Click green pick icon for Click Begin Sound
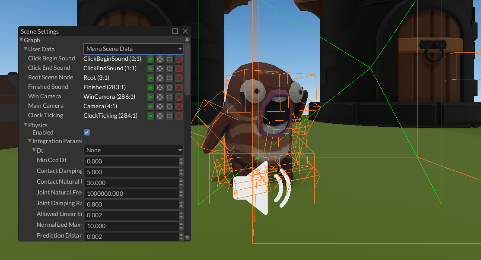 click(x=150, y=59)
